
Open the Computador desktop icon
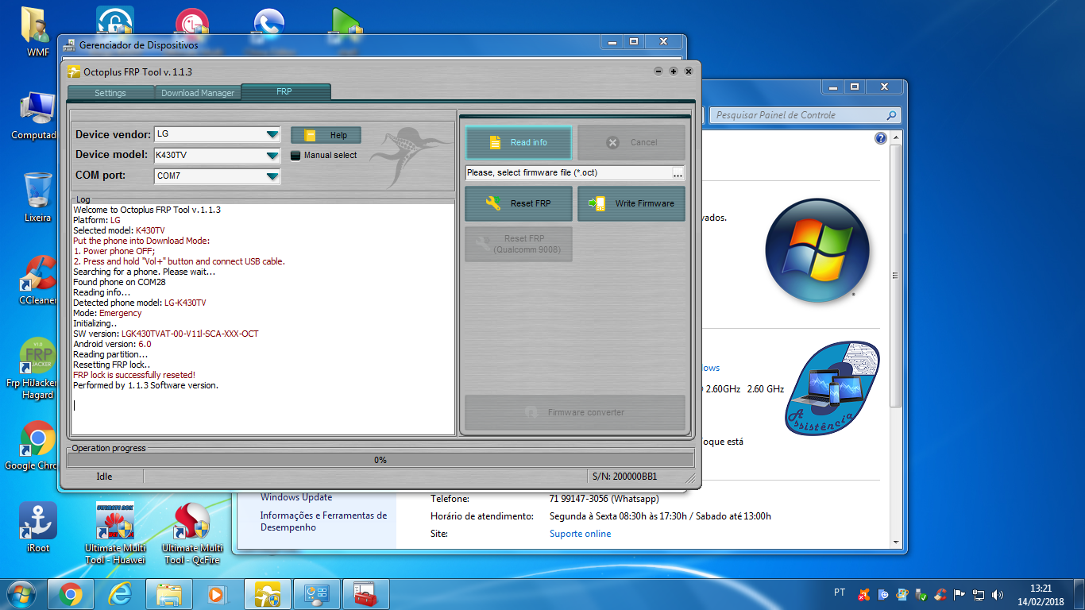click(x=36, y=116)
